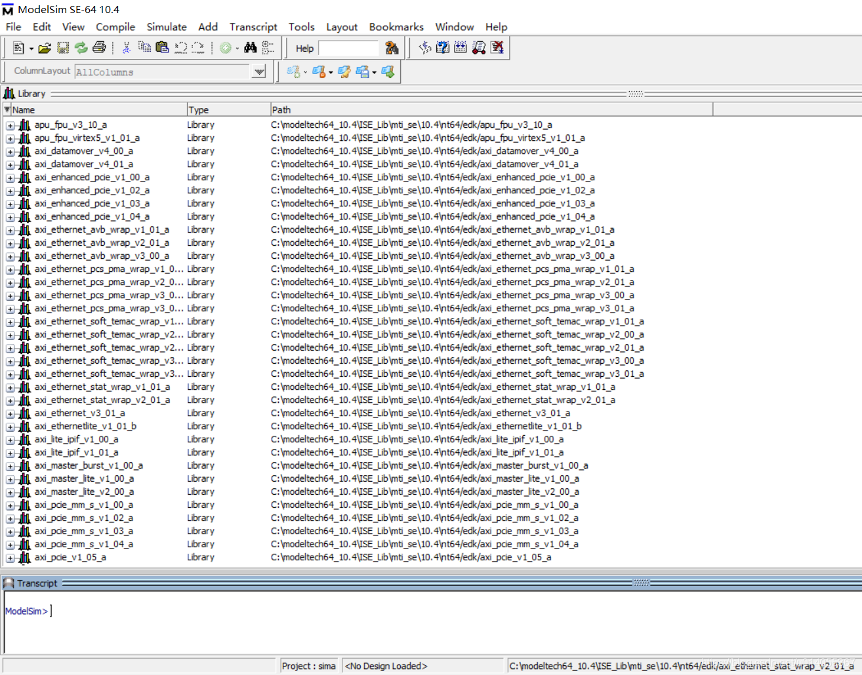Expand the apu_fpu_v3_10_a library node
This screenshot has height=675, width=862.
[10, 125]
